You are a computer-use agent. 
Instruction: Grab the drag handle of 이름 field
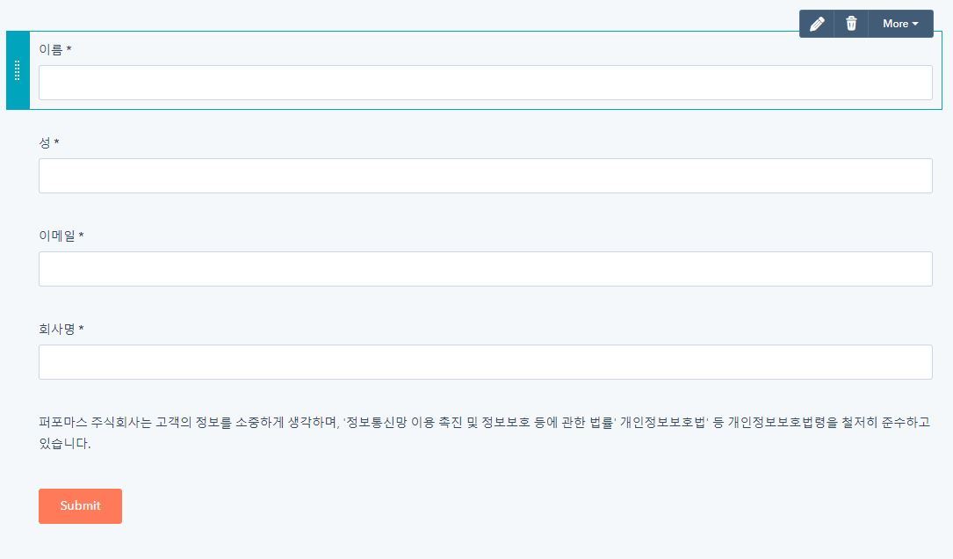(18, 70)
